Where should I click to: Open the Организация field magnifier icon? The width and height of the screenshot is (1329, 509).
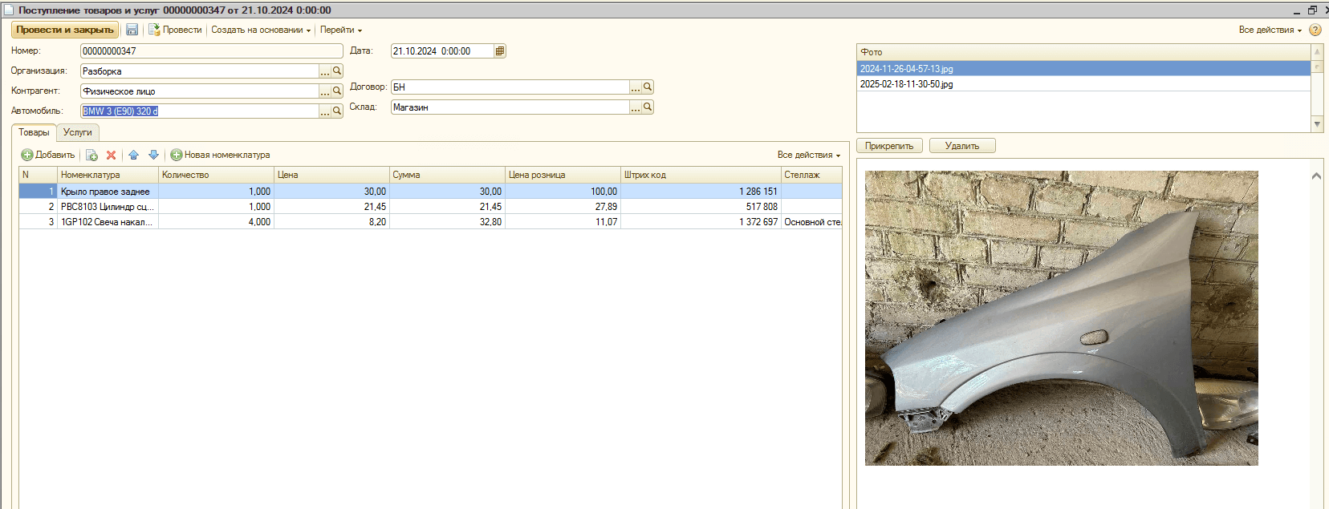(x=337, y=71)
